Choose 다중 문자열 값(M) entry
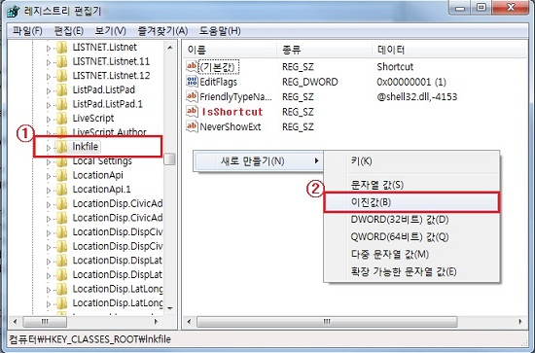535x353 pixels. pyautogui.click(x=411, y=255)
